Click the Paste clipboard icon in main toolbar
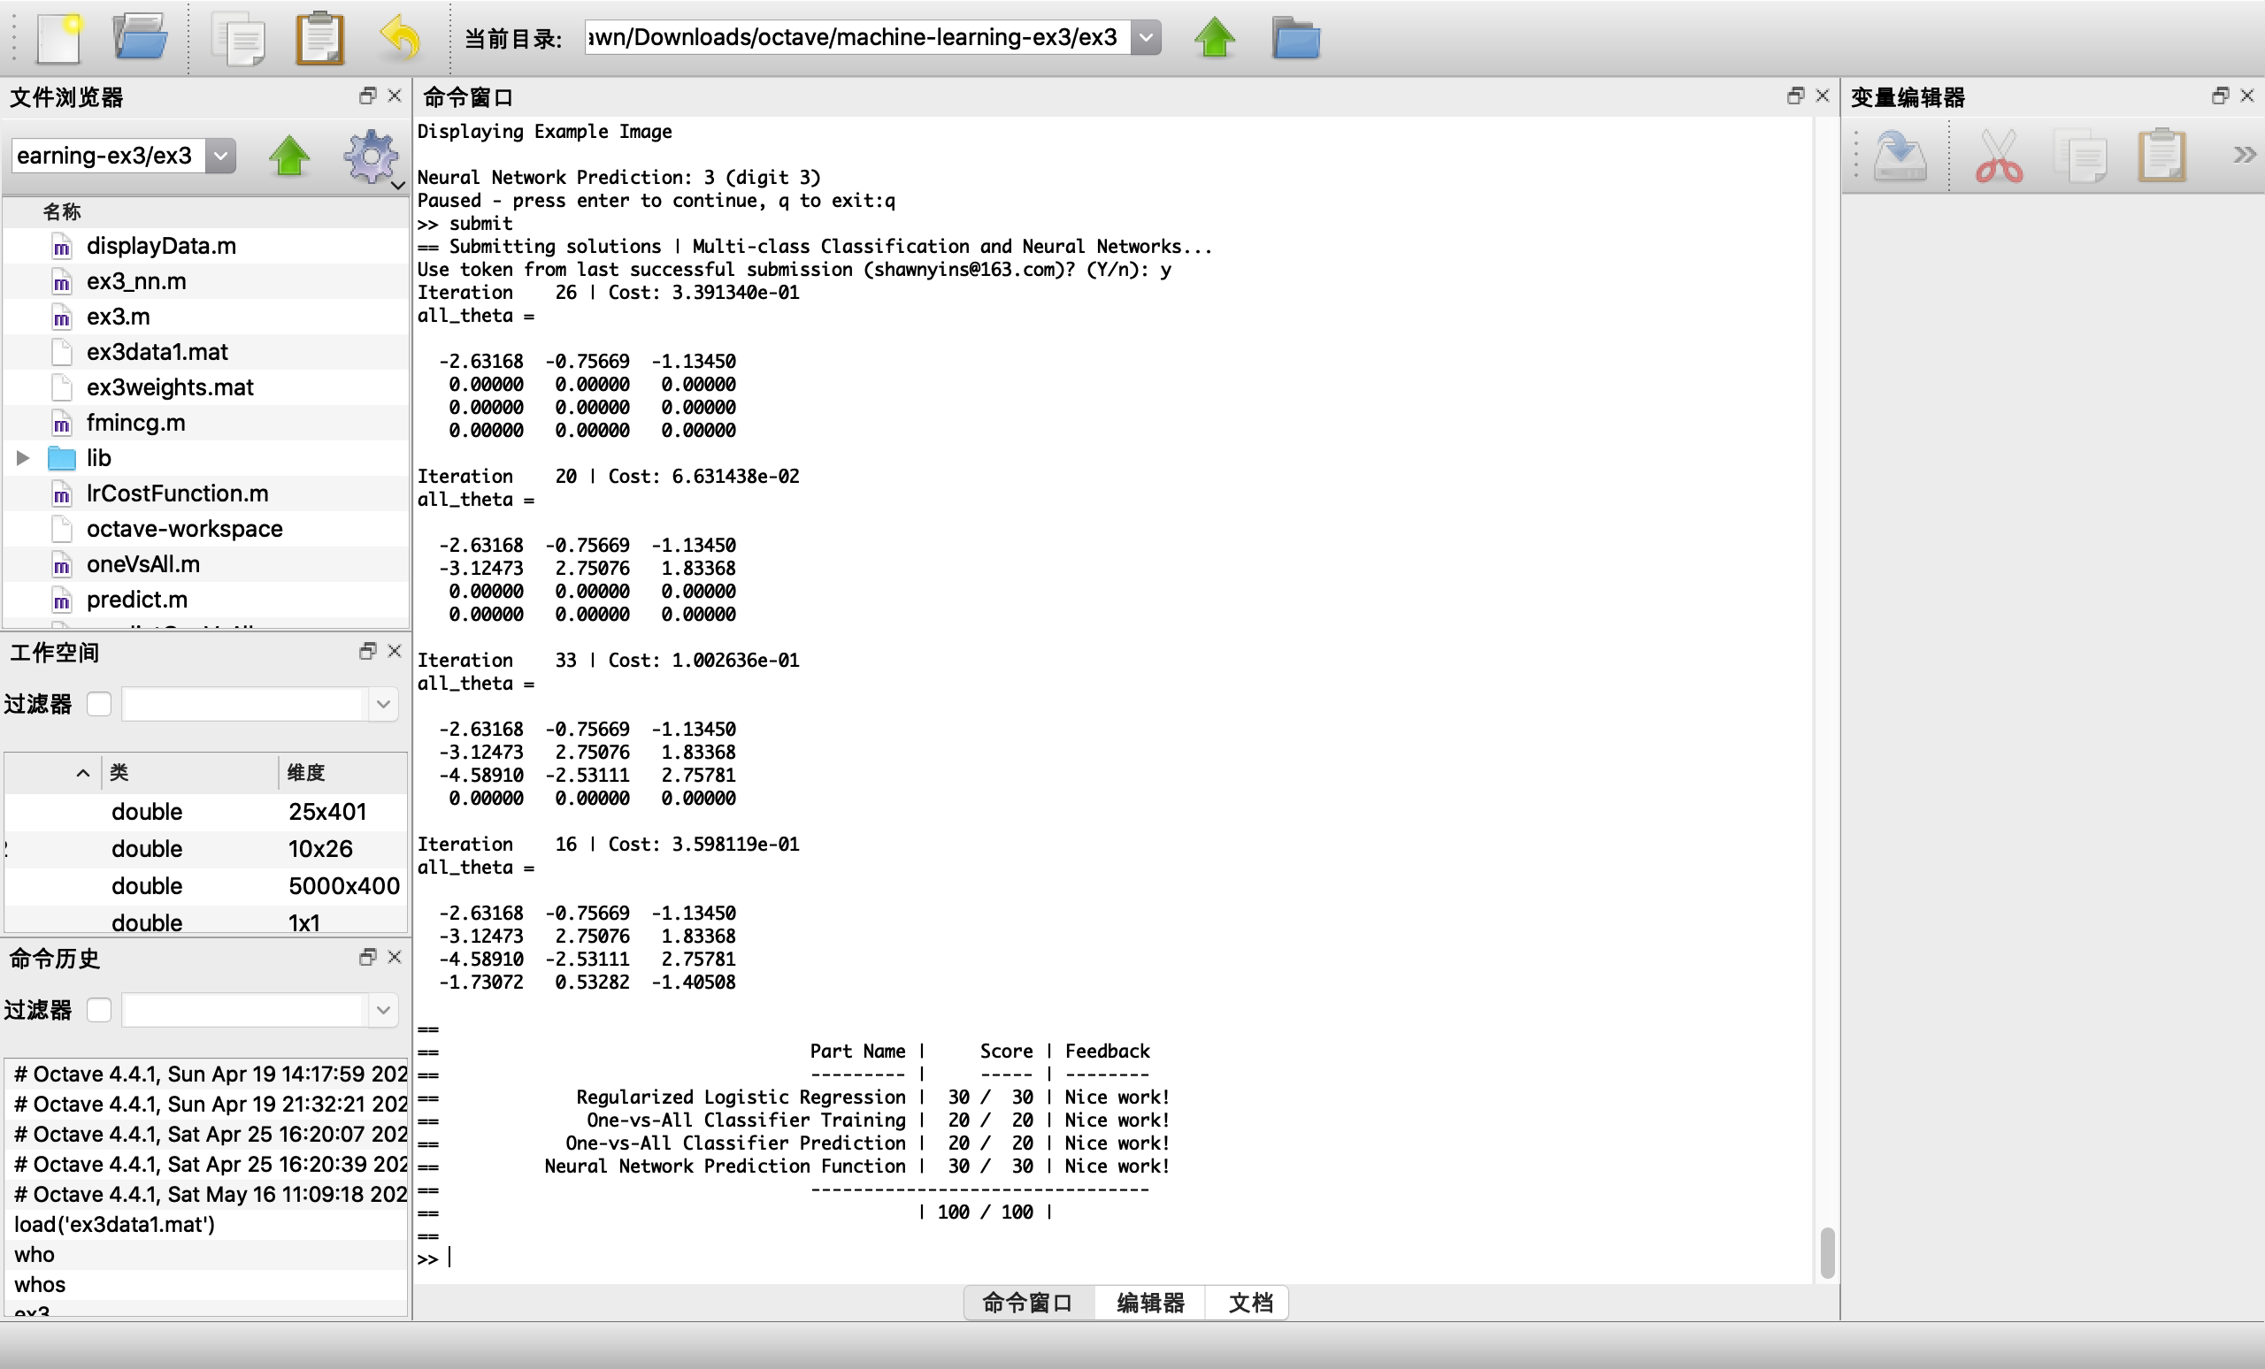2265x1369 pixels. 320,39
